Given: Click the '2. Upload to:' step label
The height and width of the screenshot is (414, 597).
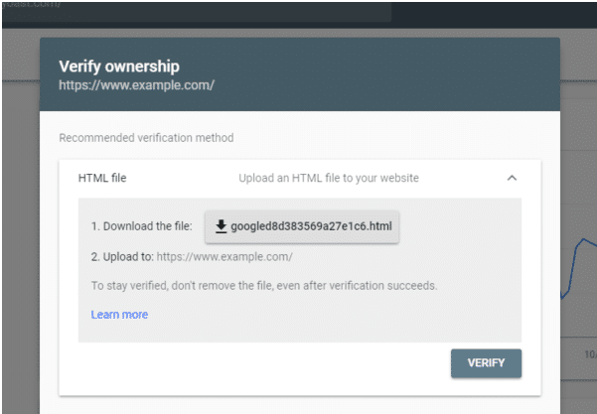Looking at the screenshot, I should pyautogui.click(x=122, y=257).
